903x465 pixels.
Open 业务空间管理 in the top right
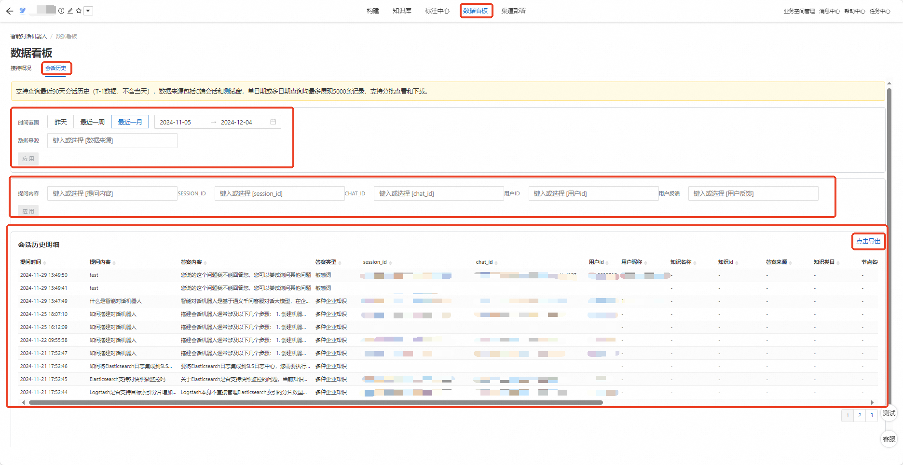(799, 11)
